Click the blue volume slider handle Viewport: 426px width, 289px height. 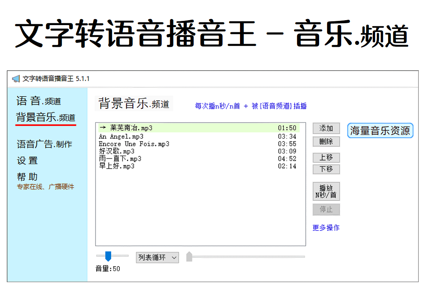click(x=108, y=256)
